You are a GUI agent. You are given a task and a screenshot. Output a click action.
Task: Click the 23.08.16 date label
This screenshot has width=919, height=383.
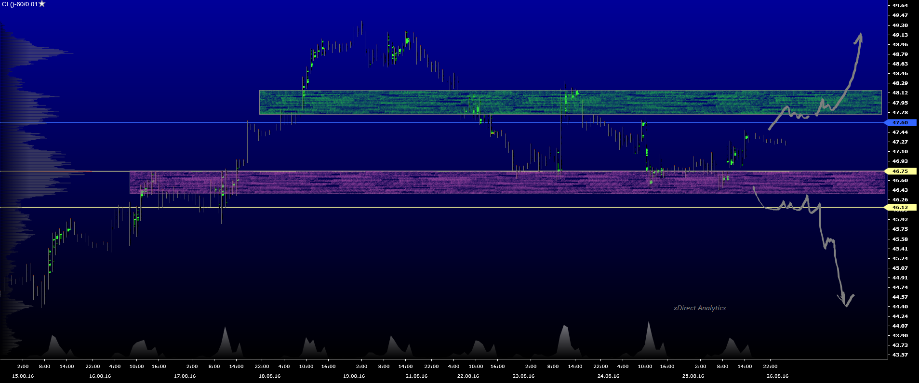[x=523, y=376]
